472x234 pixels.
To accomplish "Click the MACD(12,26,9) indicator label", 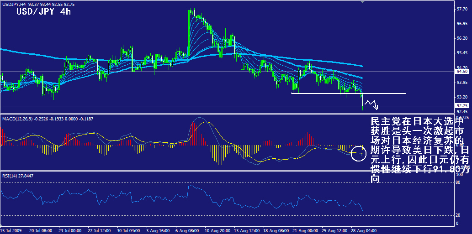I will pyautogui.click(x=48, y=119).
